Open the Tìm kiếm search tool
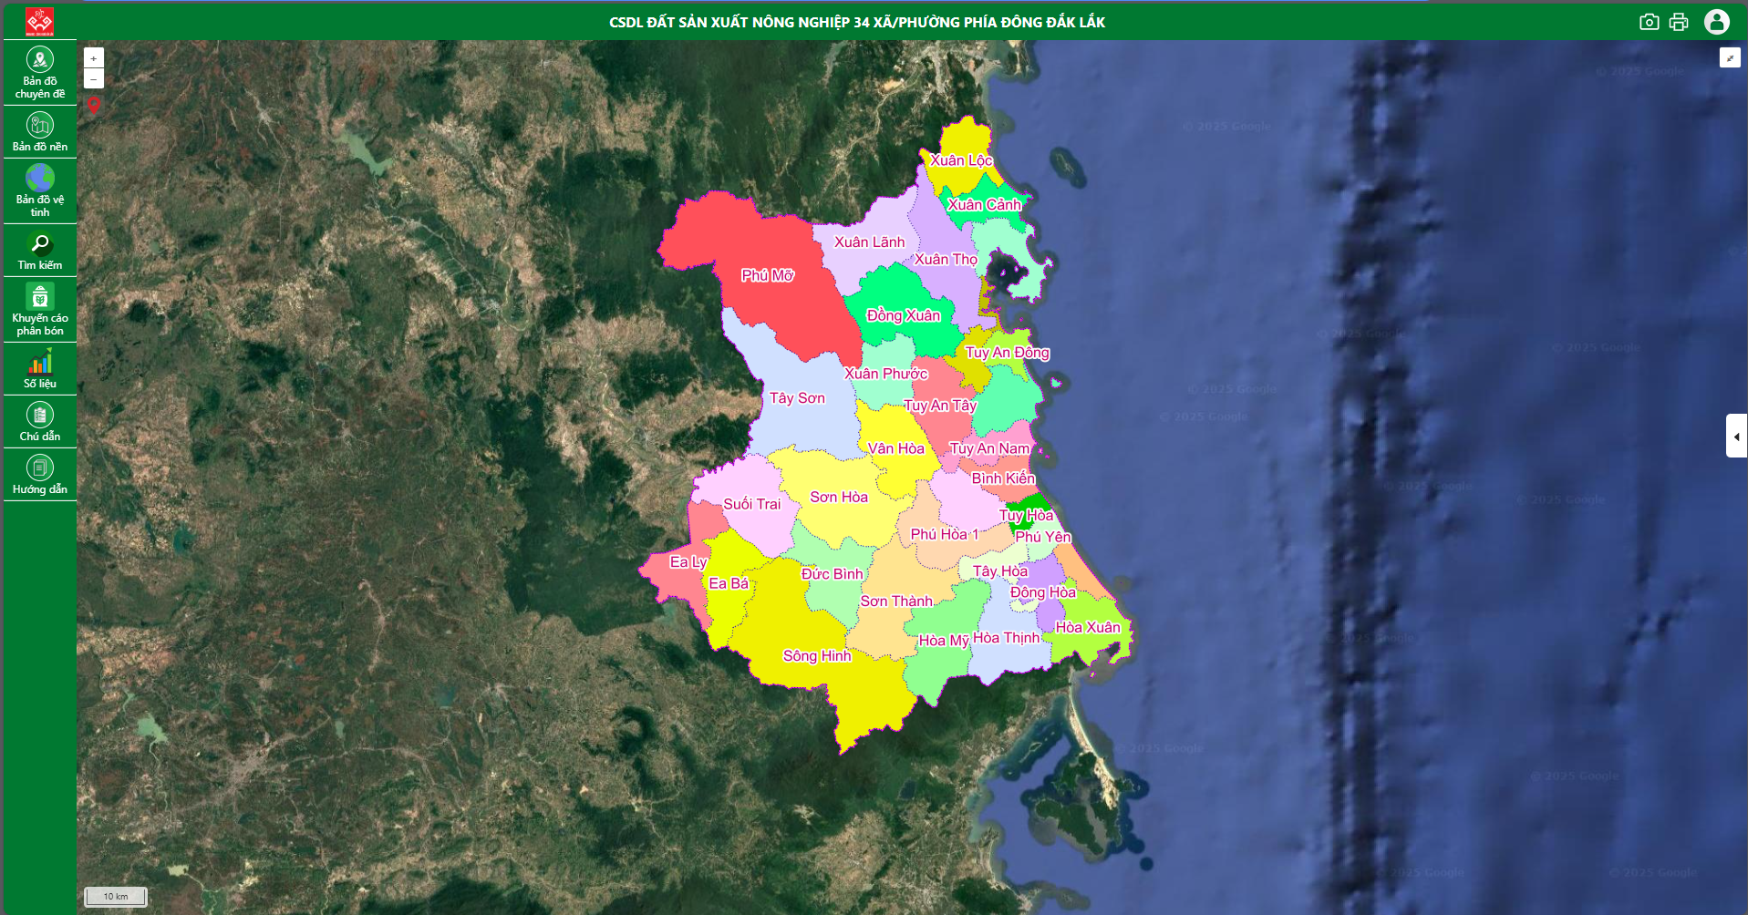 (39, 251)
